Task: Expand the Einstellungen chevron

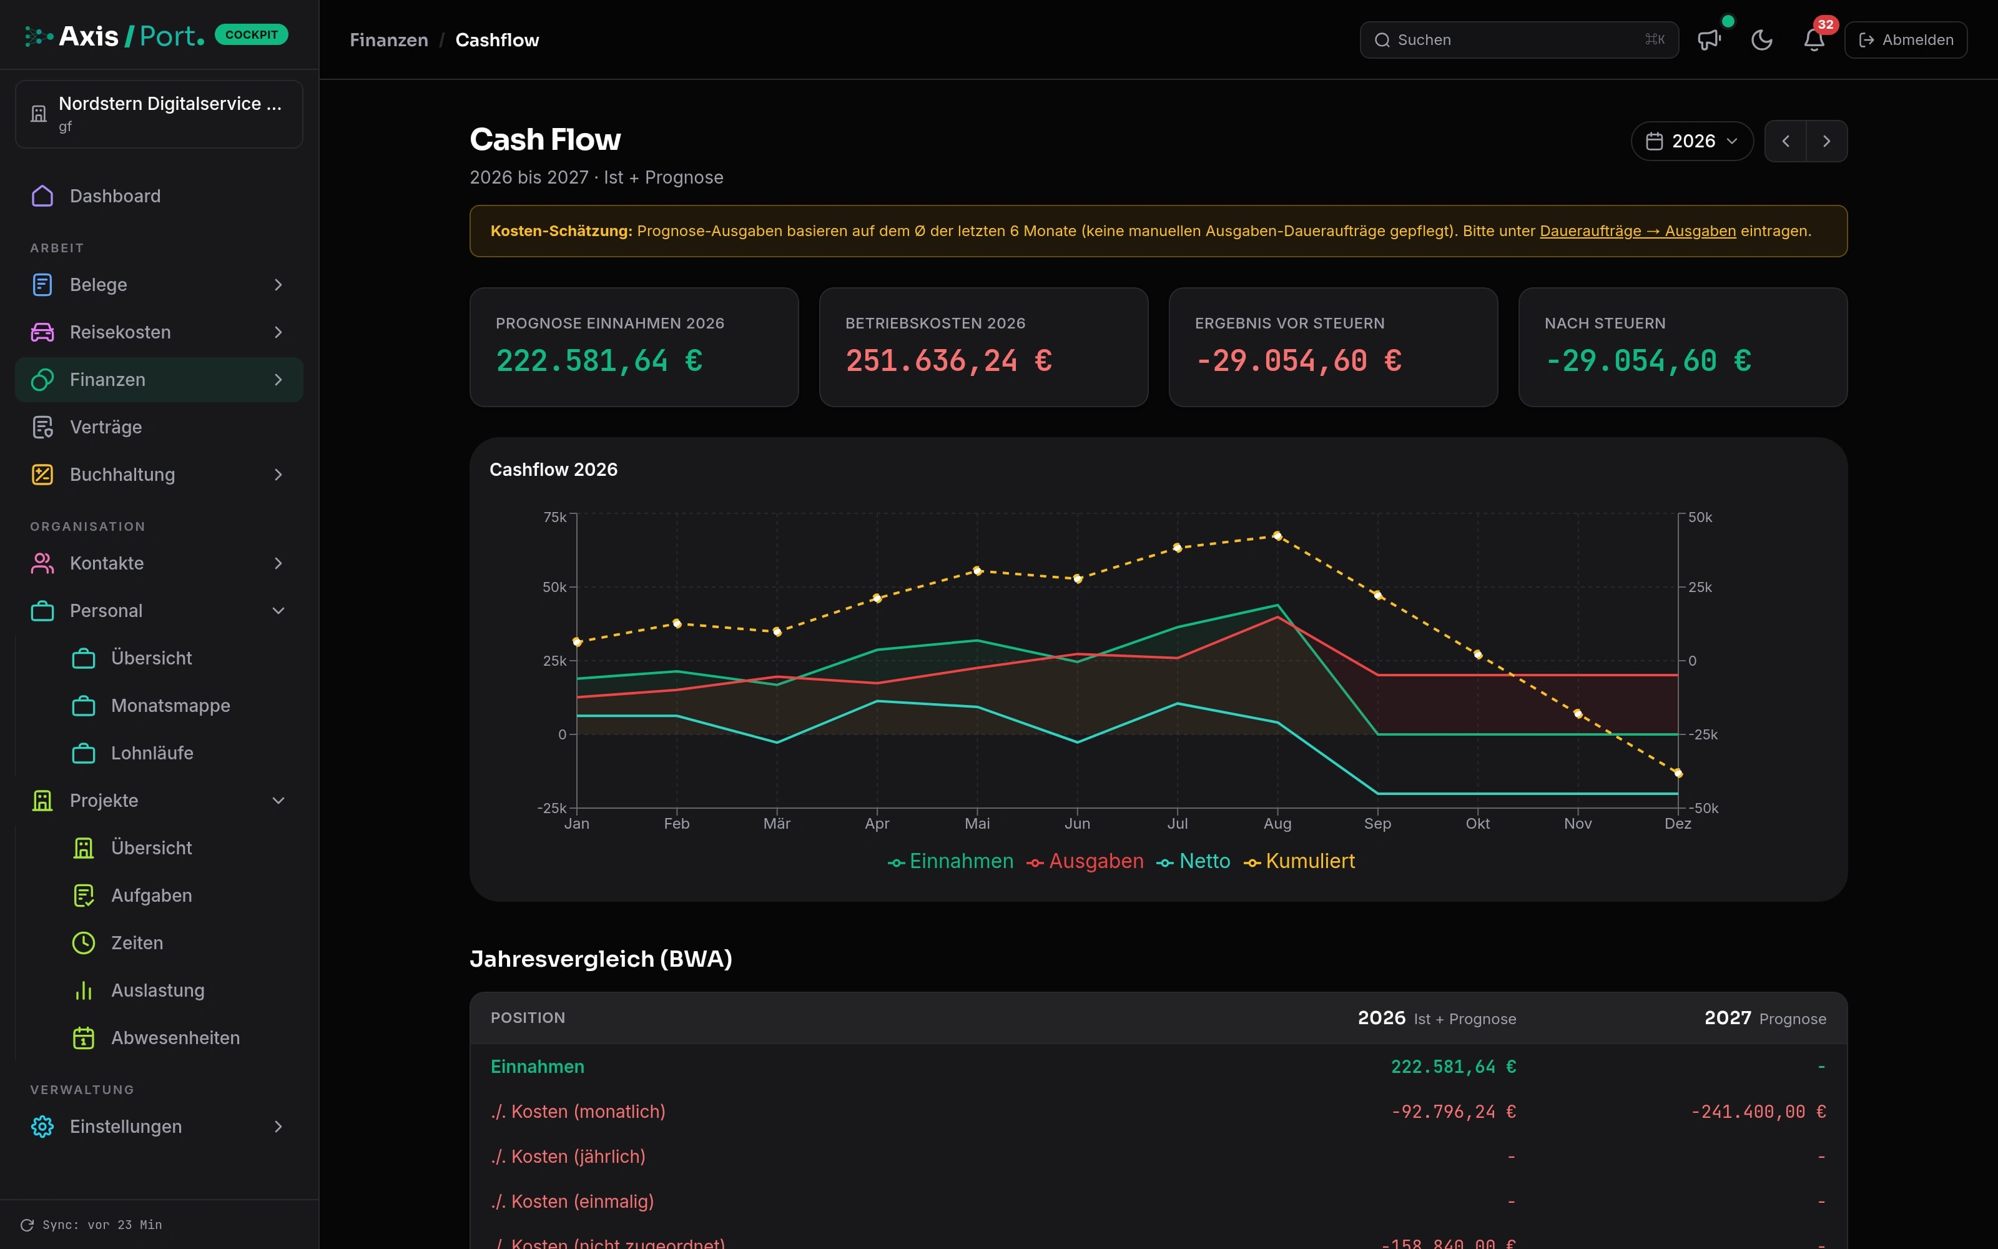Action: tap(278, 1127)
